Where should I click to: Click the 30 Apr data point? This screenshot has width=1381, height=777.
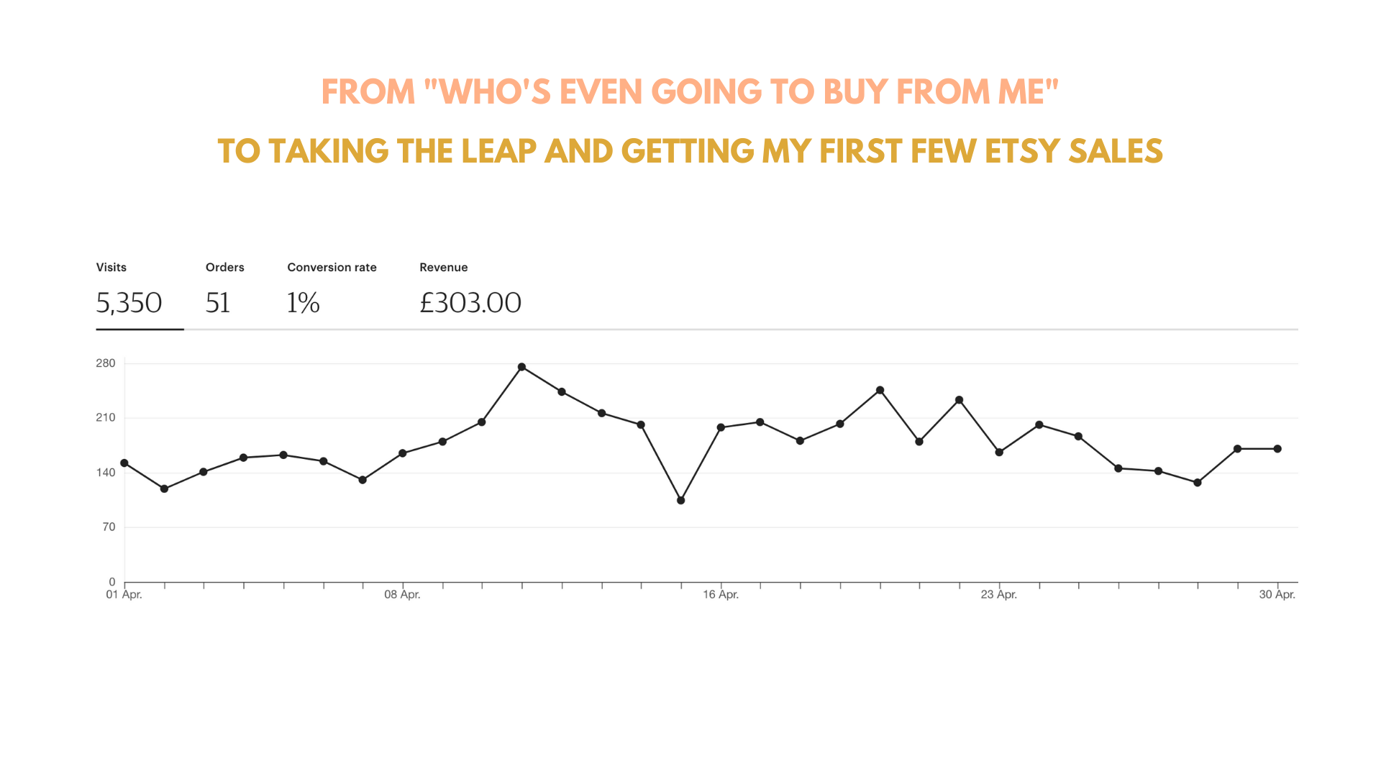click(x=1277, y=449)
